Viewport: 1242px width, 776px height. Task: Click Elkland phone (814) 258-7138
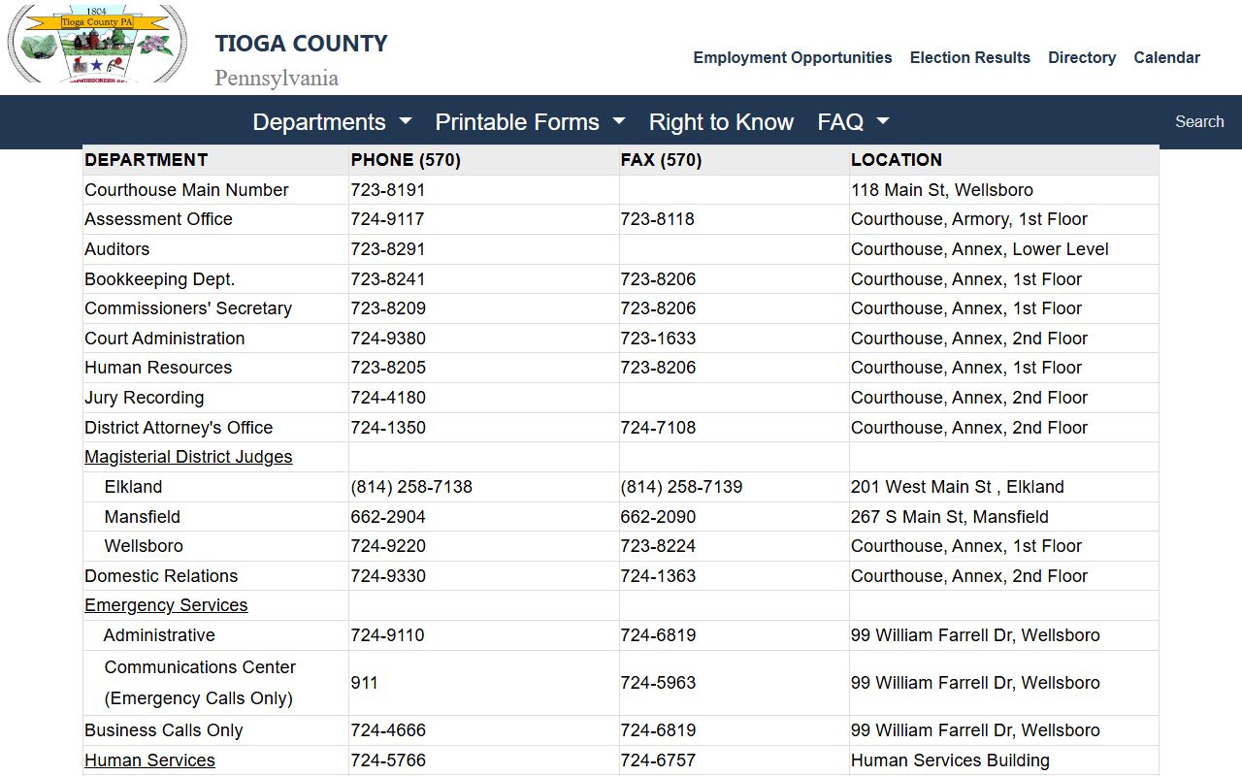(x=411, y=487)
